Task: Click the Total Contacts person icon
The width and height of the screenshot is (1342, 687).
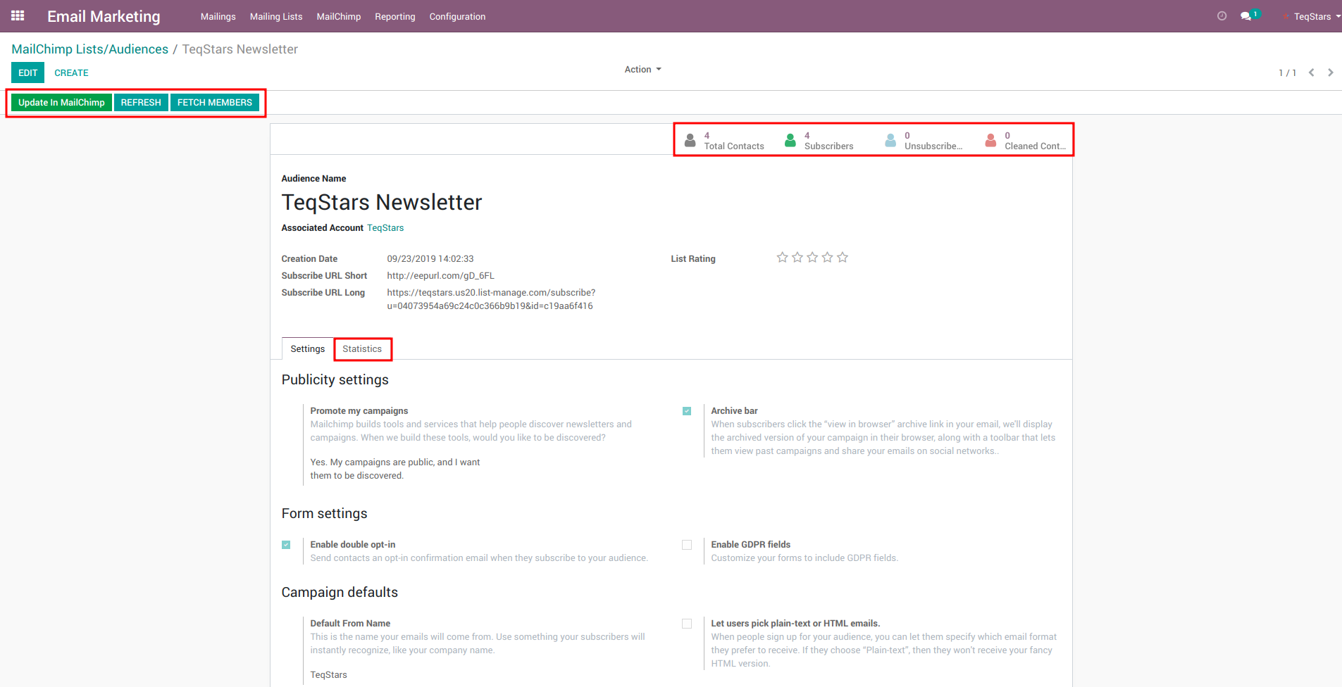Action: tap(690, 141)
